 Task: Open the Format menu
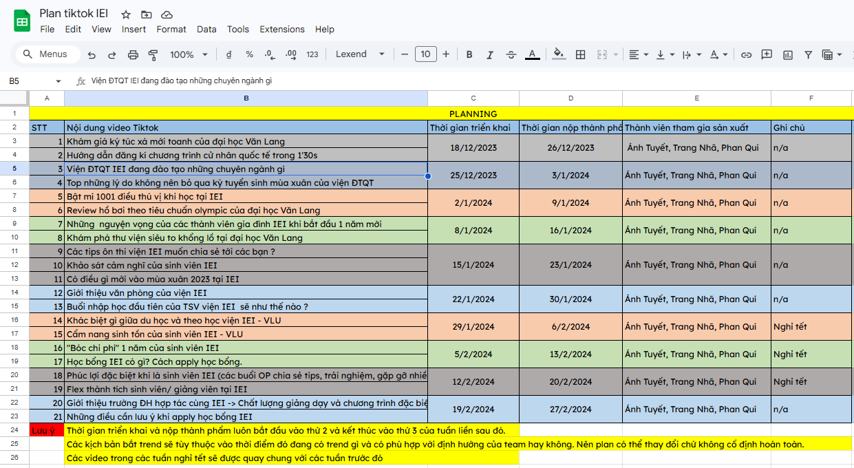pos(171,30)
